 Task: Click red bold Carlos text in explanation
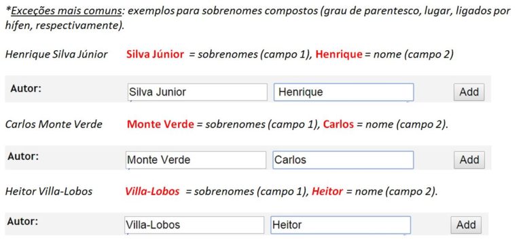pos(338,124)
